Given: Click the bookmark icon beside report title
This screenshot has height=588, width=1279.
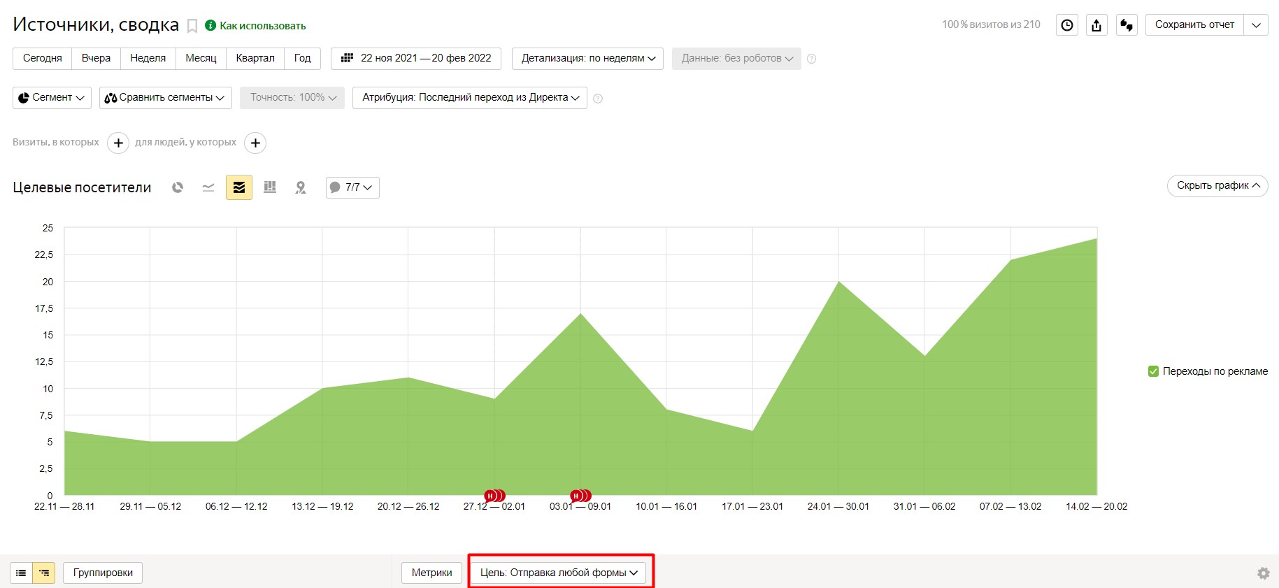Looking at the screenshot, I should (x=192, y=26).
